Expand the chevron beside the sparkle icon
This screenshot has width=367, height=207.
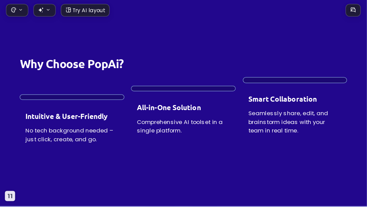point(48,10)
